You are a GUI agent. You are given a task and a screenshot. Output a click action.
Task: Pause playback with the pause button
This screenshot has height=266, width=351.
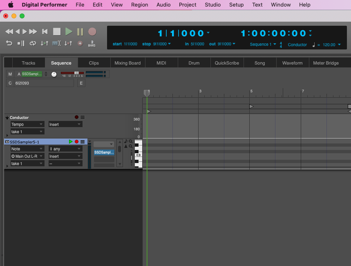click(80, 32)
